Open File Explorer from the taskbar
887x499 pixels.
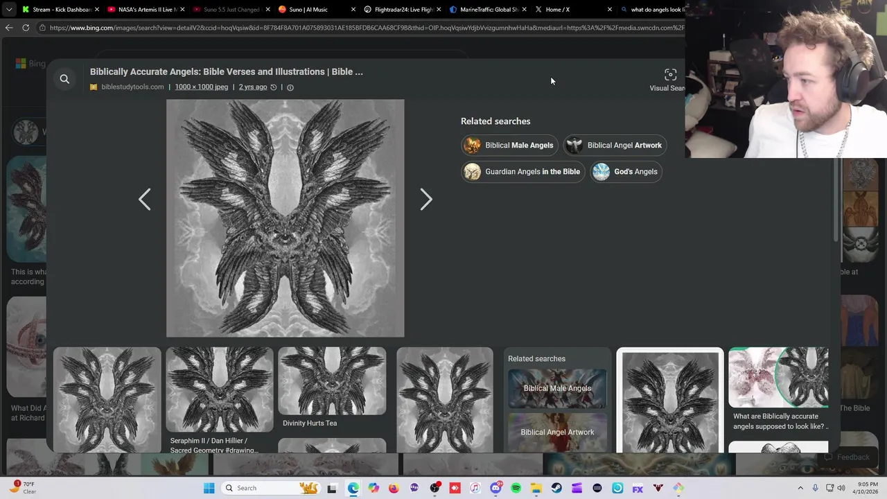(536, 488)
